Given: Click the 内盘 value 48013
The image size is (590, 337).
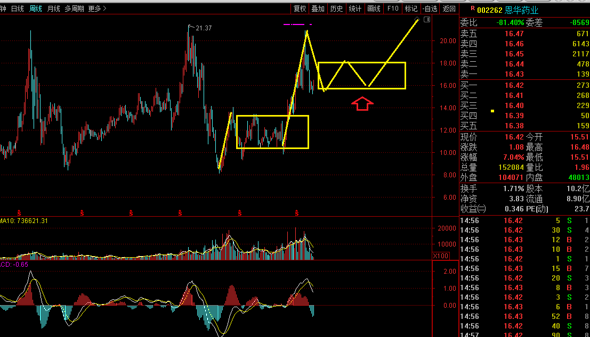Looking at the screenshot, I should (579, 178).
